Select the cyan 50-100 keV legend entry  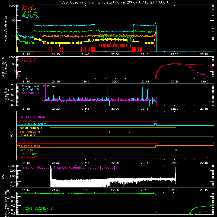click(31, 17)
